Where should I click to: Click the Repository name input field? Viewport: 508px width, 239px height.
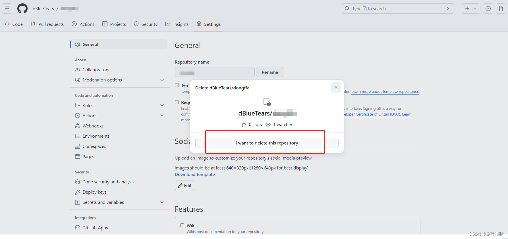click(x=215, y=72)
